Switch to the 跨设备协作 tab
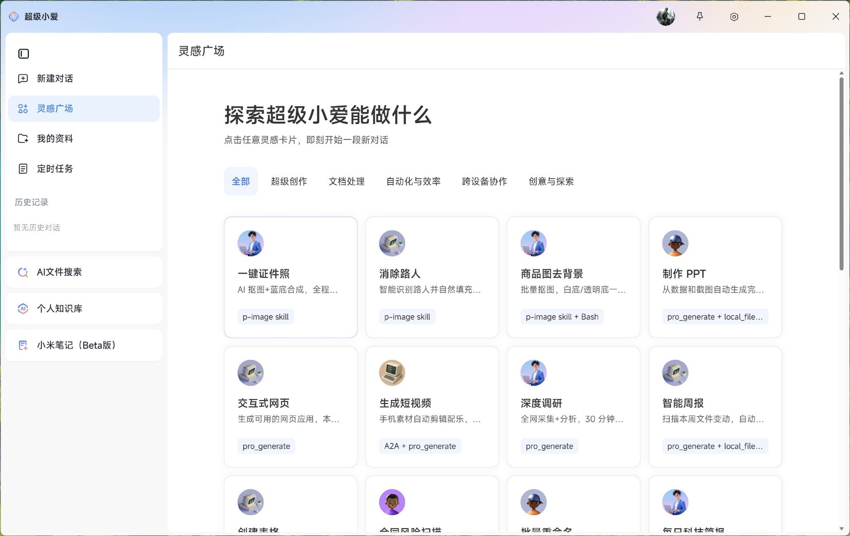The width and height of the screenshot is (850, 536). 485,181
